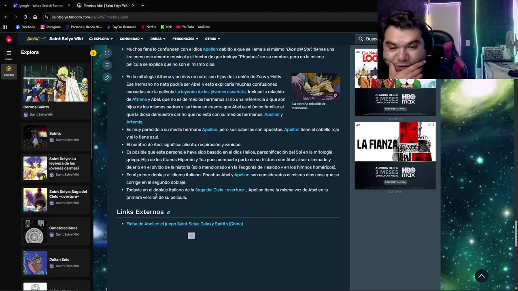The image size is (518, 291).
Task: Click the Links Externos heading
Action: [x=140, y=212]
